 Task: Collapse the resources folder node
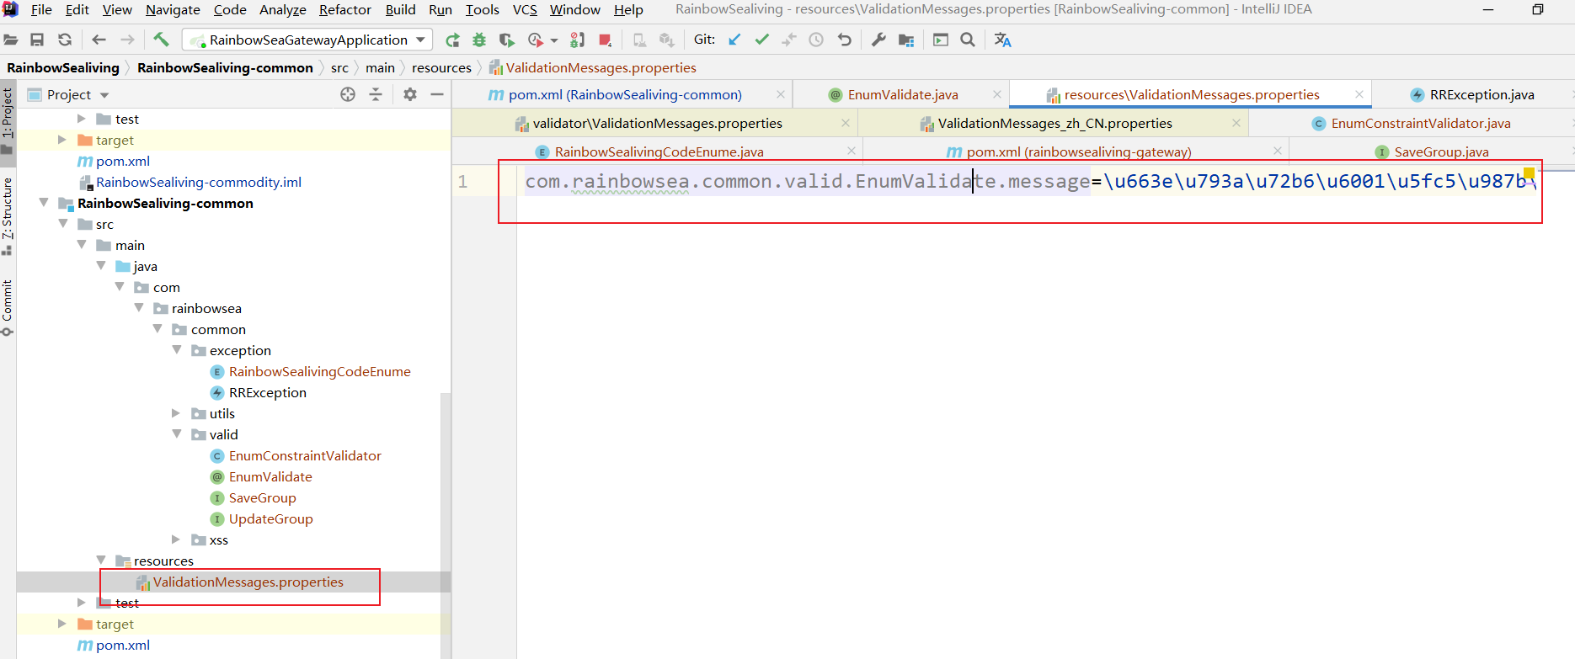[x=101, y=561]
